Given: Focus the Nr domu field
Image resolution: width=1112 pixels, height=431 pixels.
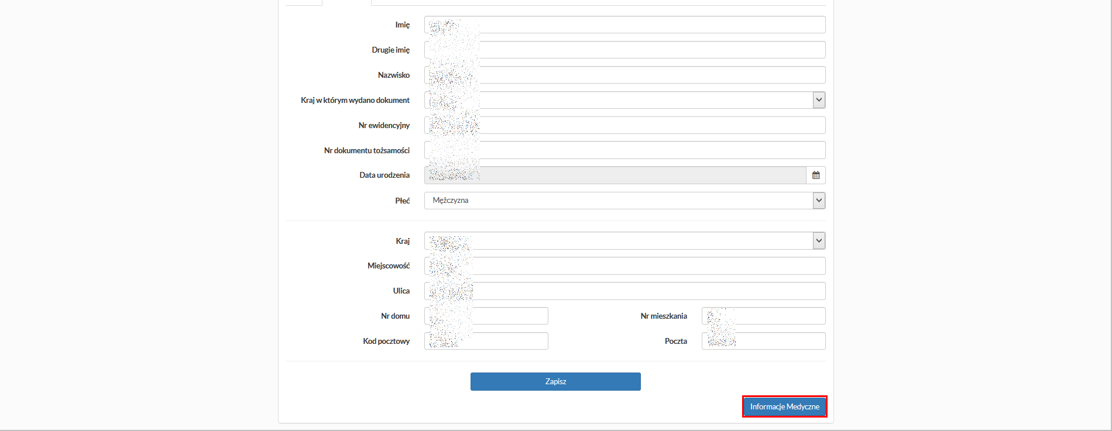Looking at the screenshot, I should click(x=509, y=316).
